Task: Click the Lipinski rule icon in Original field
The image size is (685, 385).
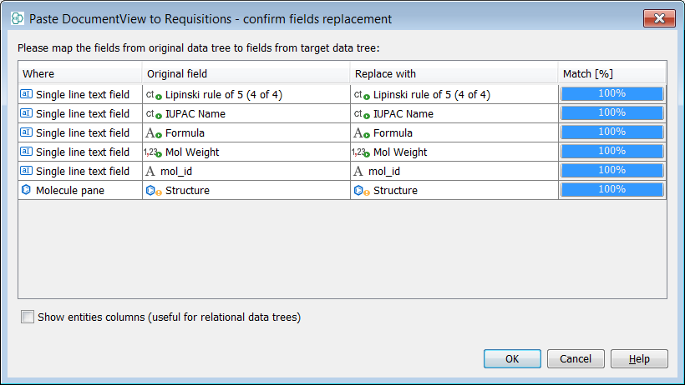Action: click(x=153, y=95)
